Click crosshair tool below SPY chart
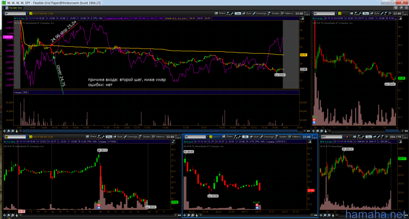This screenshot has height=219, width=409. (321, 215)
